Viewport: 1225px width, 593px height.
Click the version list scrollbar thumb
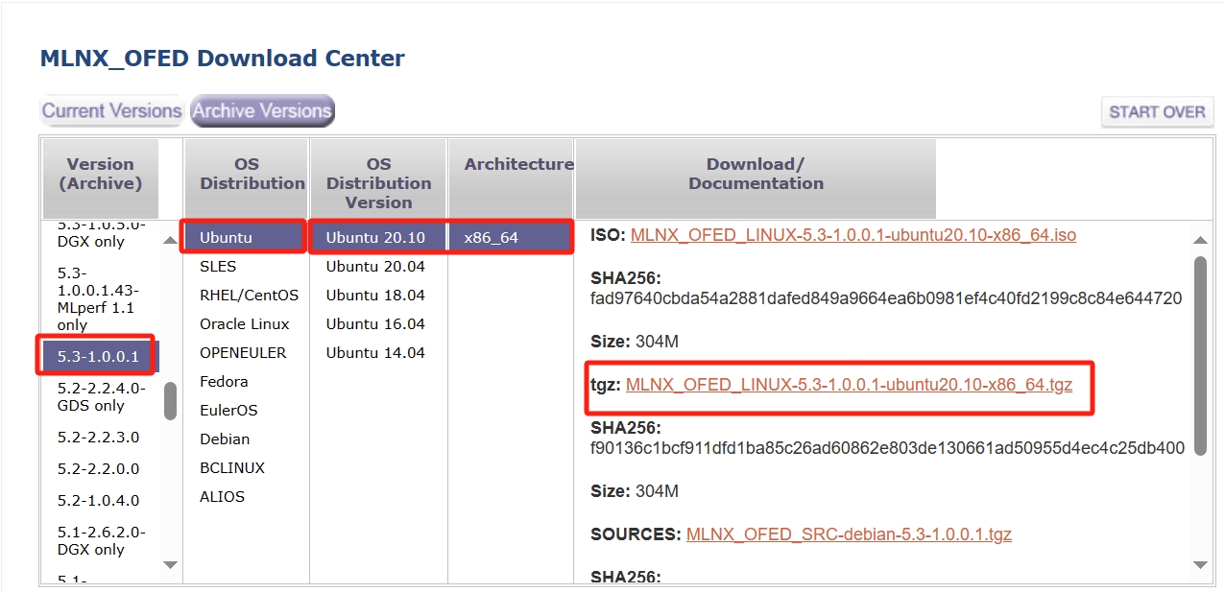(x=170, y=401)
